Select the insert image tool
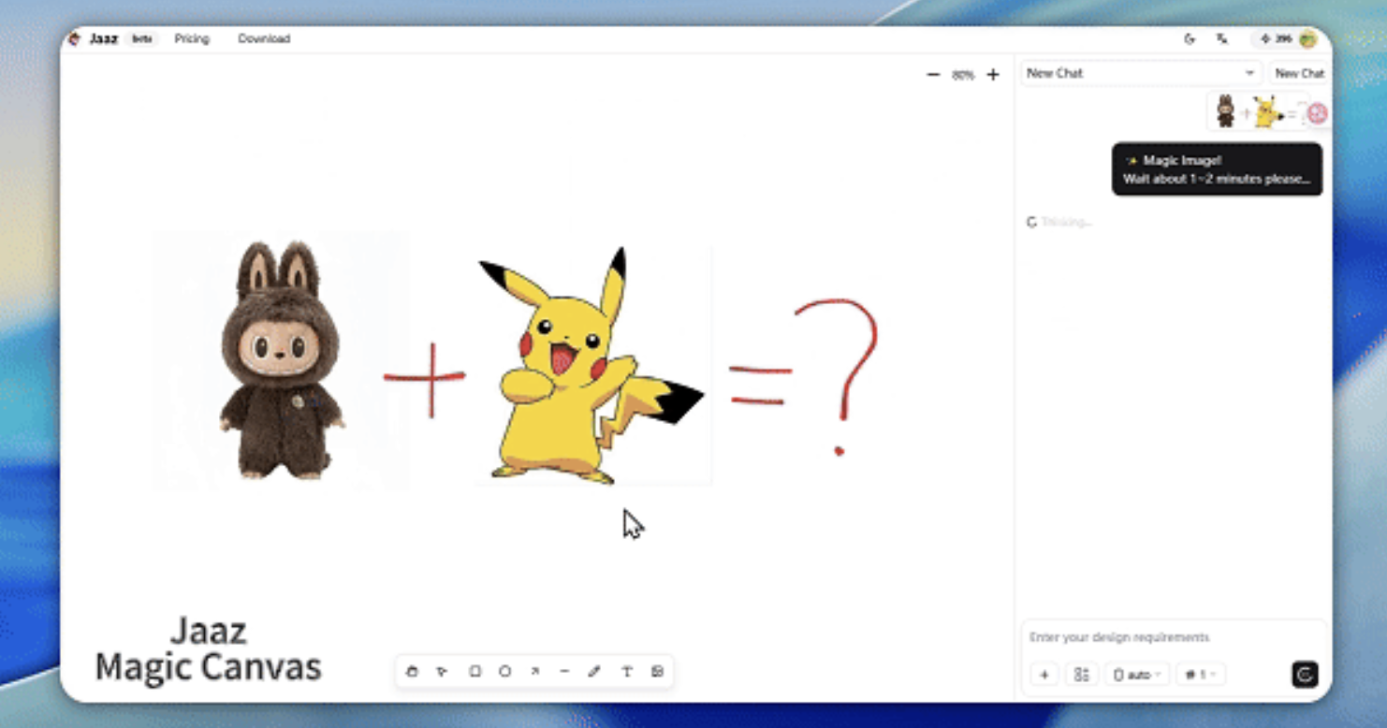This screenshot has width=1387, height=728. [657, 671]
